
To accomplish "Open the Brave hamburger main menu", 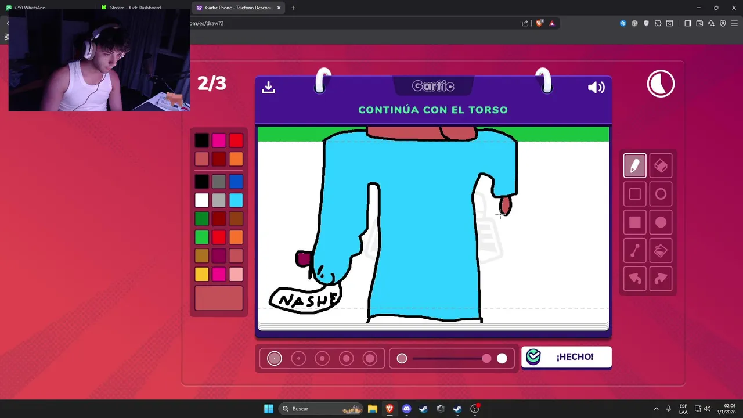I will (734, 23).
